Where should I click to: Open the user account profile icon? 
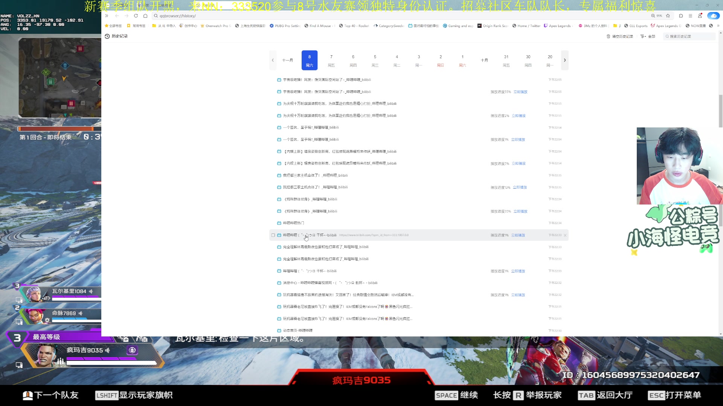point(700,16)
